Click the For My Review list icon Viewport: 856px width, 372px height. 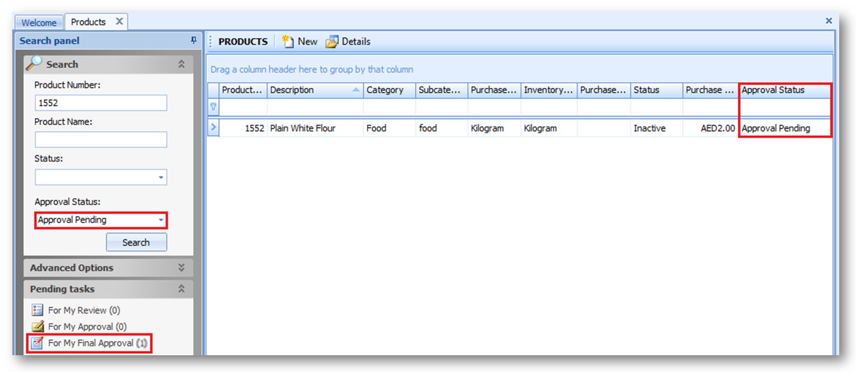pos(38,311)
